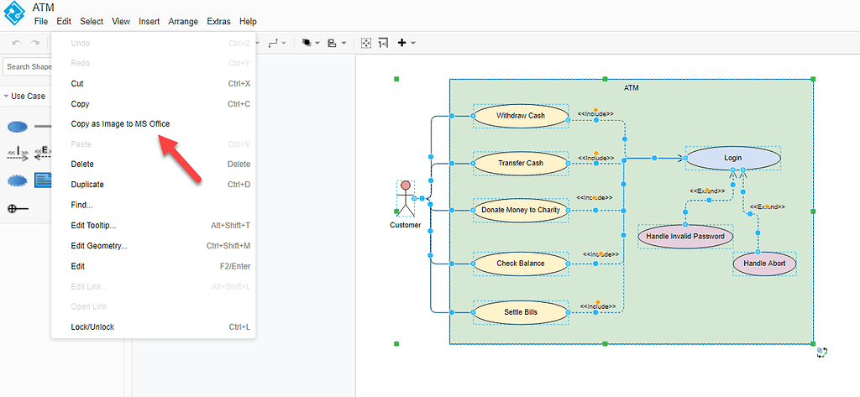This screenshot has width=860, height=397.
Task: Open the Insert menu
Action: 149,21
